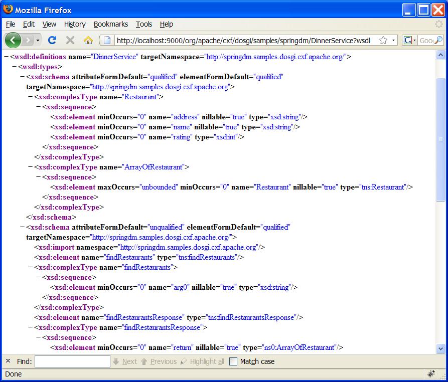The height and width of the screenshot is (382, 448).
Task: Open the Tools menu
Action: [x=144, y=24]
